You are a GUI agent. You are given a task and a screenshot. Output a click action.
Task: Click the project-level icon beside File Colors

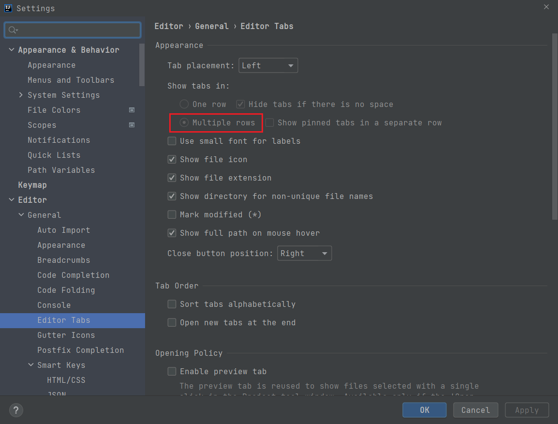132,110
